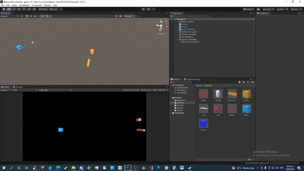
Task: Toggle Stats overlay in Game view
Action: tap(155, 90)
